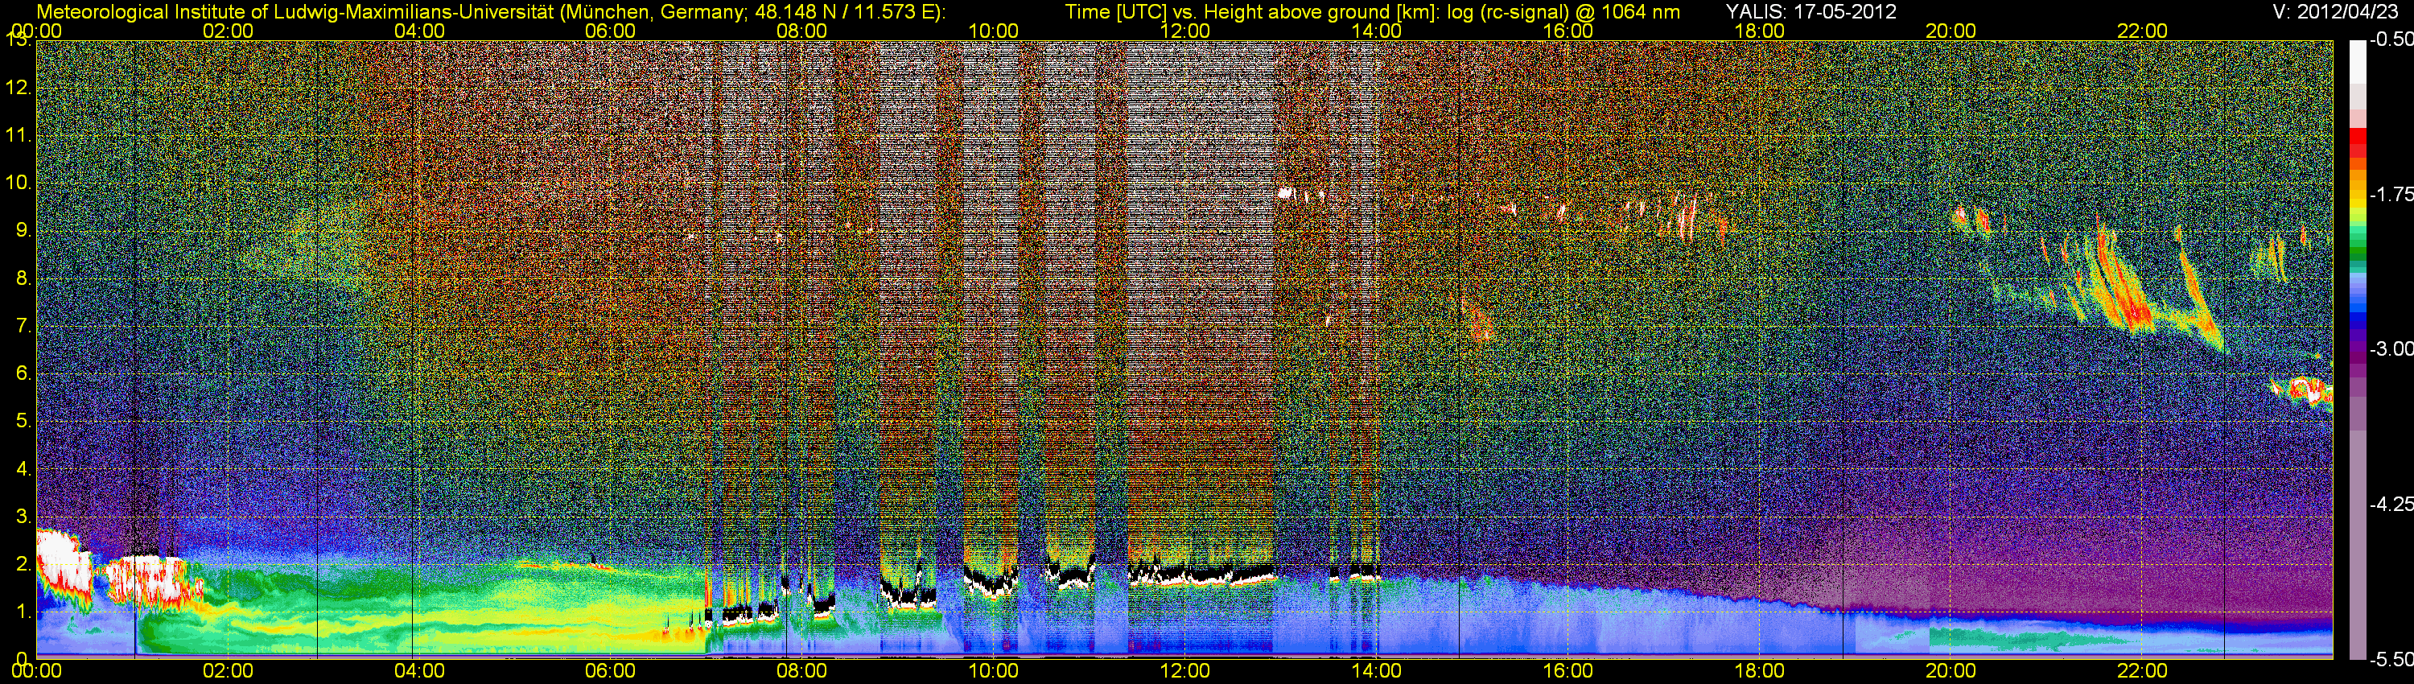Select the 02:00 label on bottom axis
Image resolution: width=2414 pixels, height=684 pixels.
click(x=228, y=671)
